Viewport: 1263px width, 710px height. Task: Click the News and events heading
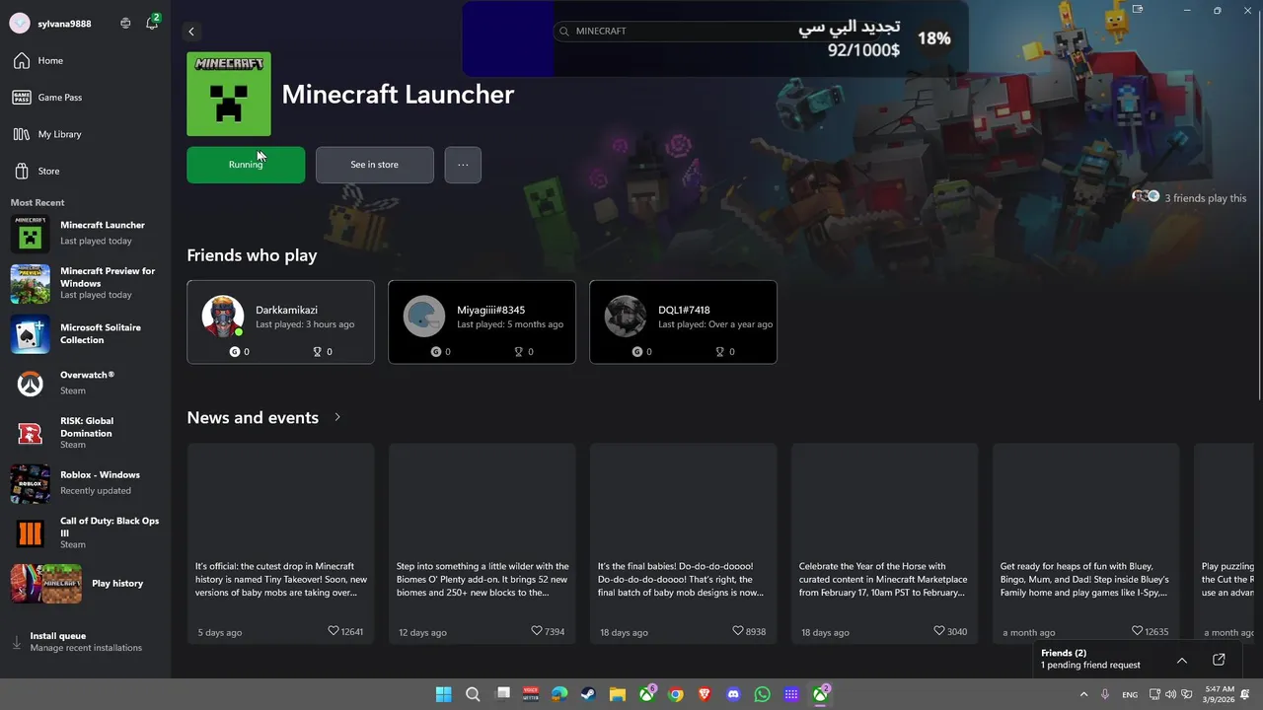point(253,417)
